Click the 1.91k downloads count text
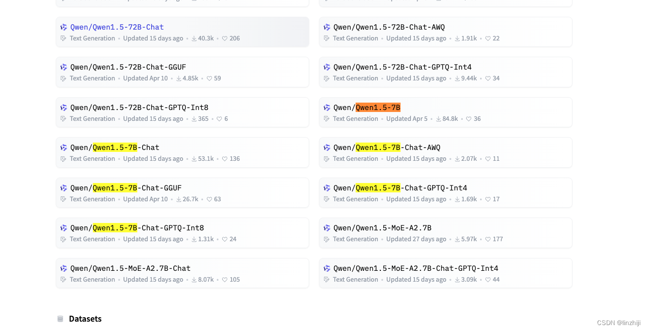The height and width of the screenshot is (331, 648). pyautogui.click(x=469, y=38)
